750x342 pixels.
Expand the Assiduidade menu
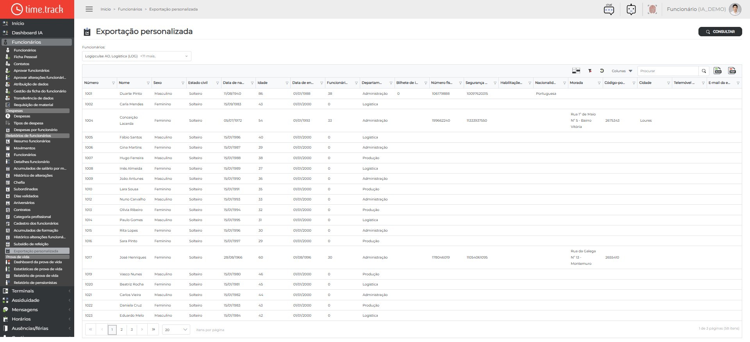(x=37, y=300)
